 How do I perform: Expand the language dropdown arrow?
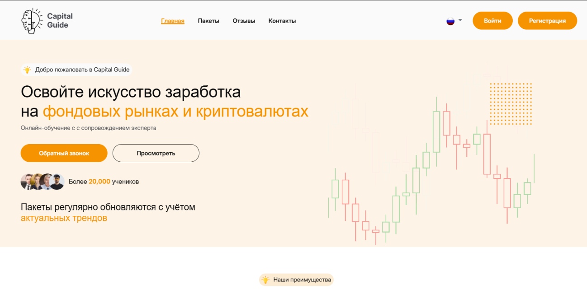coord(460,20)
